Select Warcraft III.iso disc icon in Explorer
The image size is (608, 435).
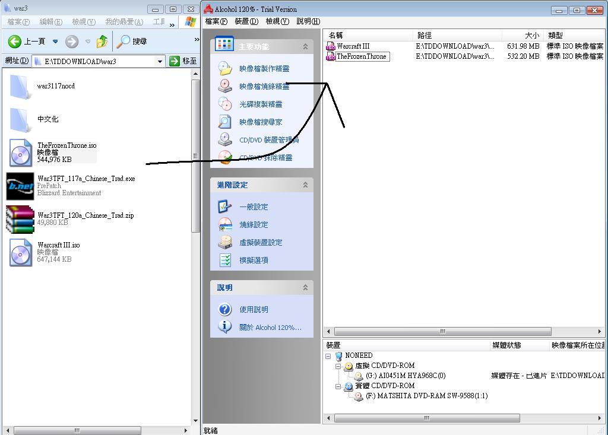[20, 252]
